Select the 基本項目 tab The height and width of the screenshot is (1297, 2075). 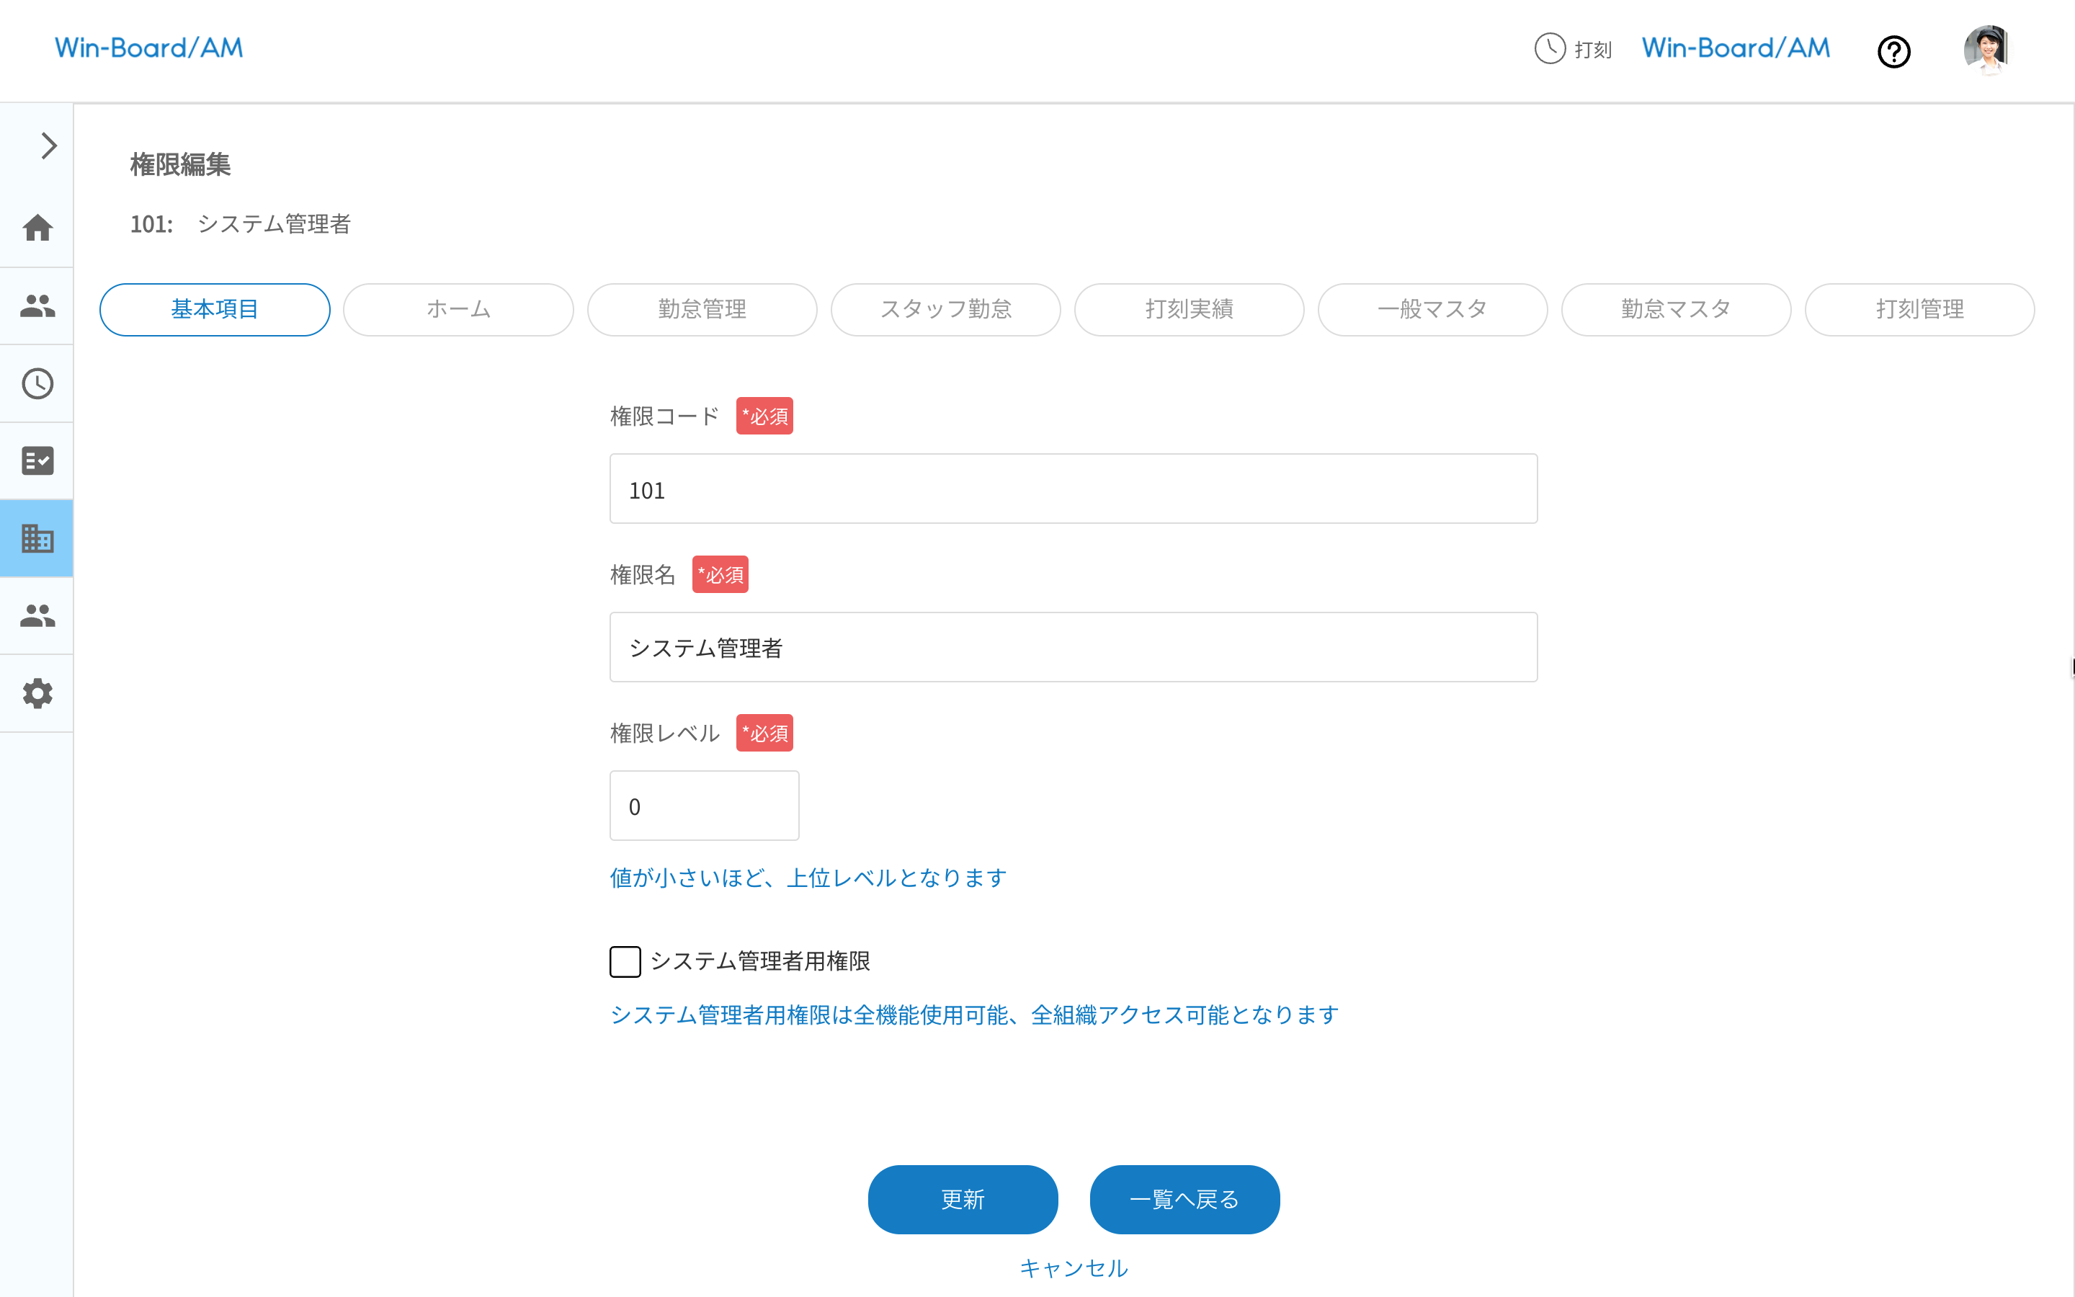click(215, 310)
